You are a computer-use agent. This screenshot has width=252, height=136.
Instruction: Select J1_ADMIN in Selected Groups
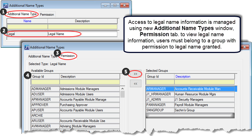pyautogui.click(x=190, y=100)
